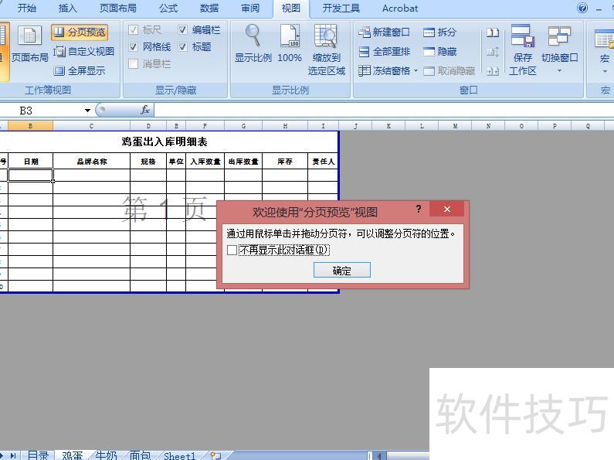This screenshot has width=614, height=460.
Task: Hide the window (隐藏)
Action: 439,51
